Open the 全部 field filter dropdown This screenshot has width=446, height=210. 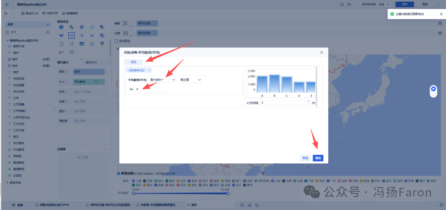pos(28,25)
